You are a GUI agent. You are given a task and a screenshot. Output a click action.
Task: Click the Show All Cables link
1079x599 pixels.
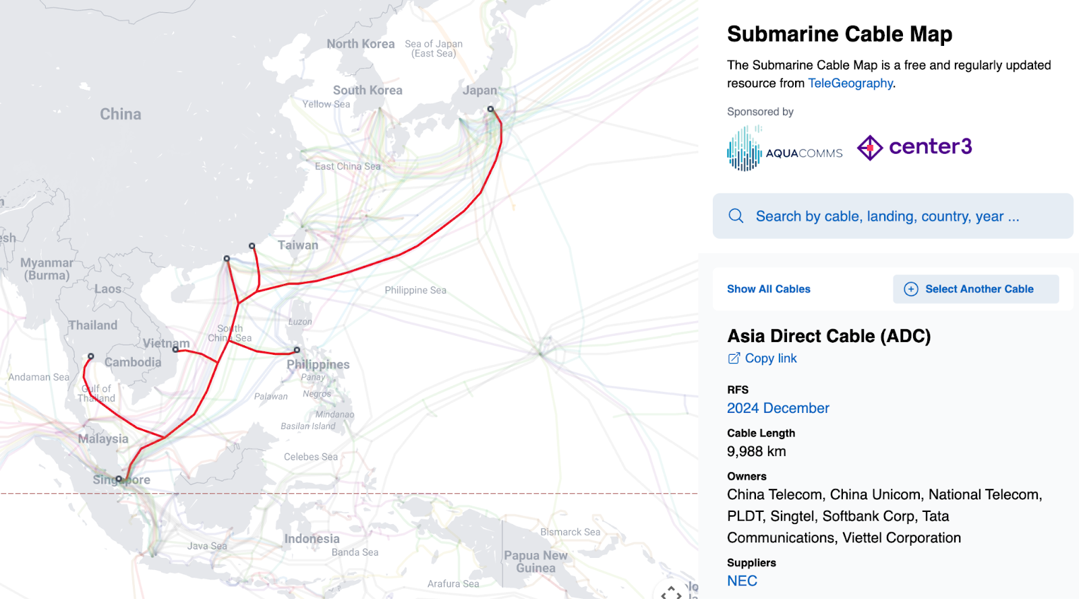point(768,289)
